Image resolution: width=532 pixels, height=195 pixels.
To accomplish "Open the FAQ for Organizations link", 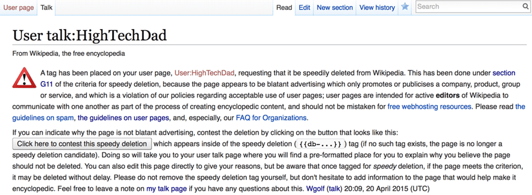I will 271,118.
